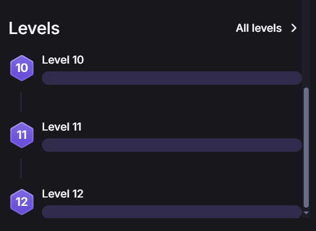This screenshot has width=316, height=231.
Task: Click the vertical scrollbar thumb
Action: (x=306, y=147)
